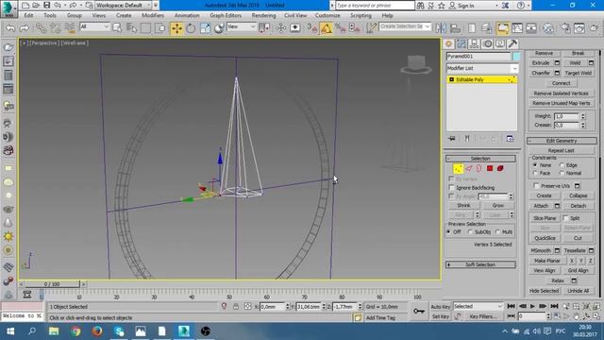This screenshot has width=604, height=340.
Task: Click the Set Key key icon
Action: coord(419,311)
